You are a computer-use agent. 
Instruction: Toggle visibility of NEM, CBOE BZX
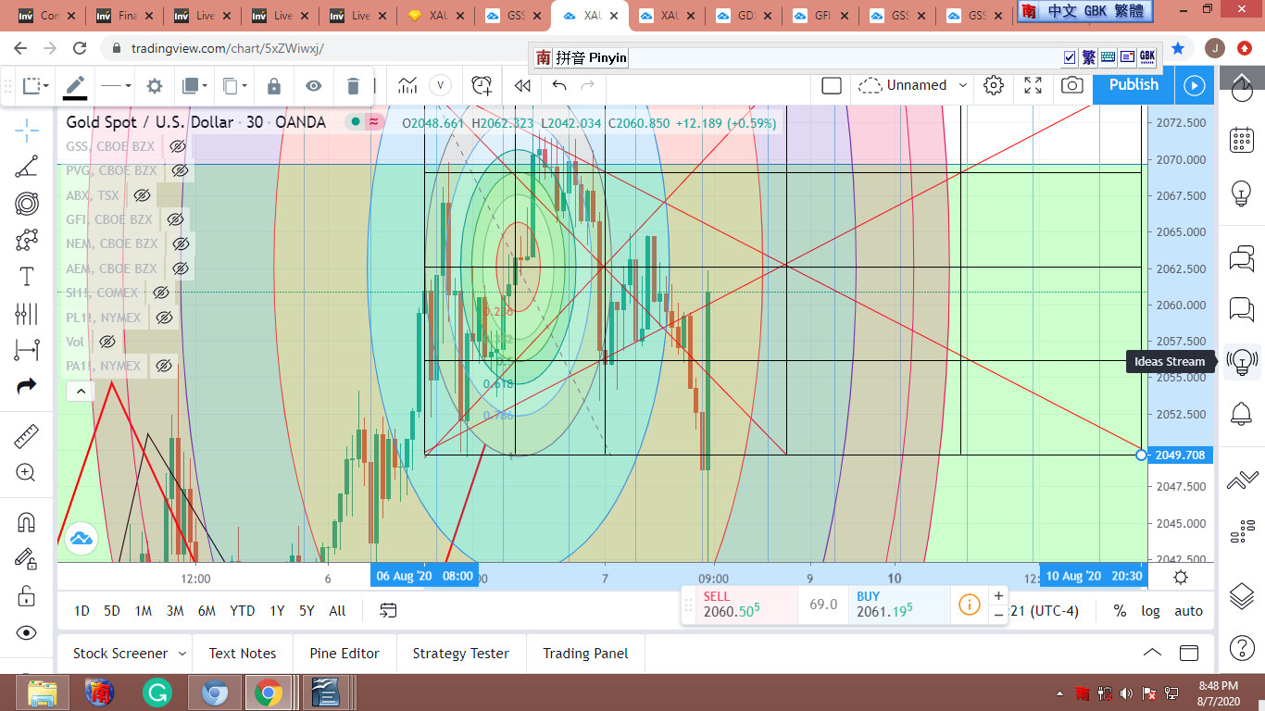pos(181,243)
